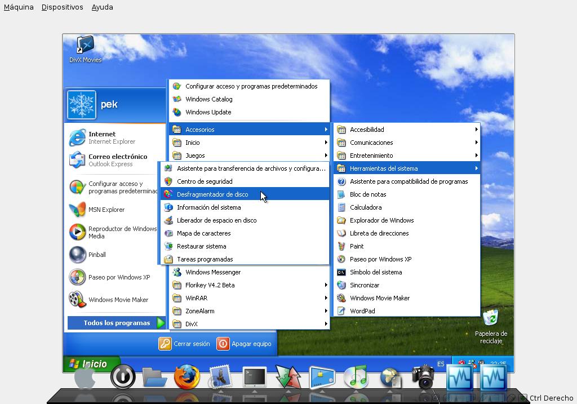The width and height of the screenshot is (577, 404).
Task: Launch Firefox from the dock
Action: pos(187,377)
